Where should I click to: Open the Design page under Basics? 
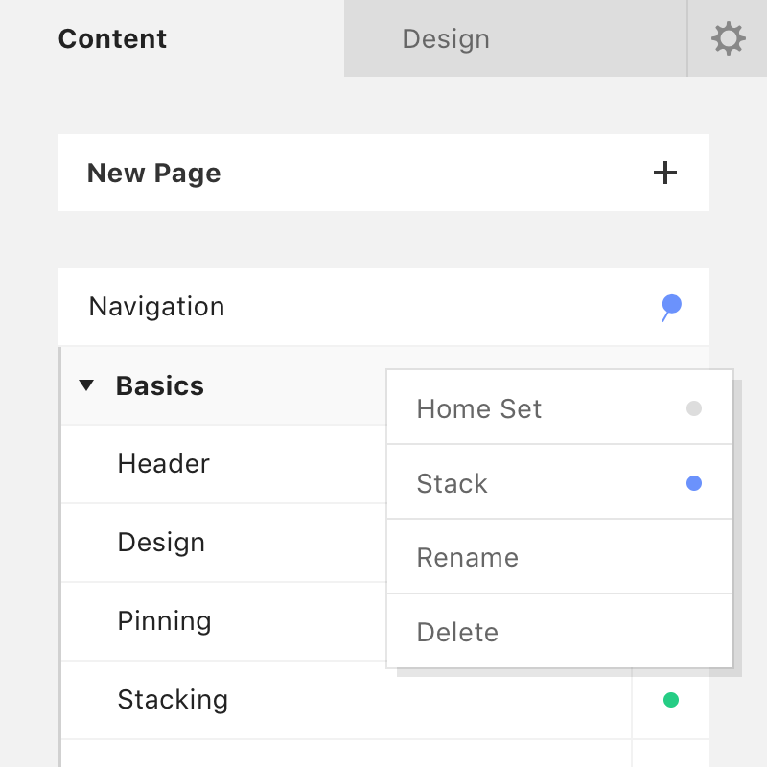[x=161, y=543]
